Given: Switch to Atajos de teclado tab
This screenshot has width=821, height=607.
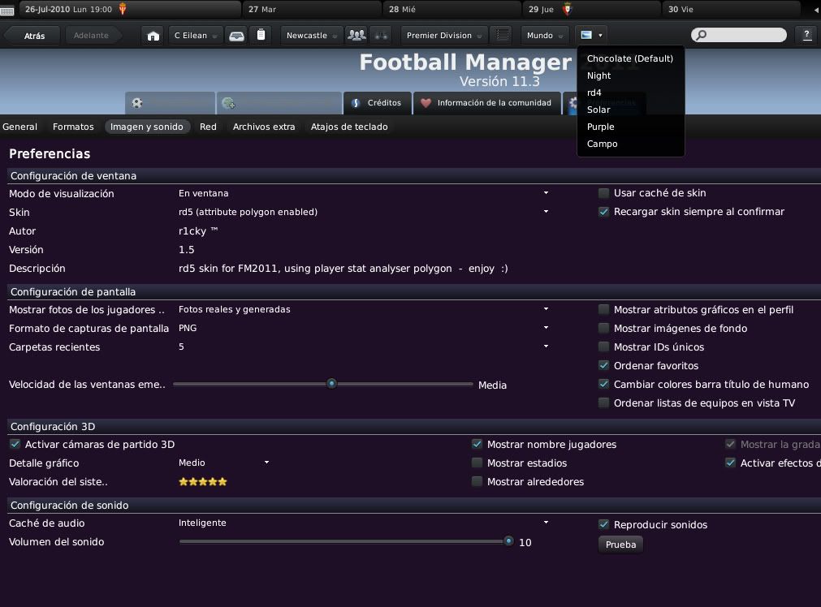Looking at the screenshot, I should [x=349, y=127].
